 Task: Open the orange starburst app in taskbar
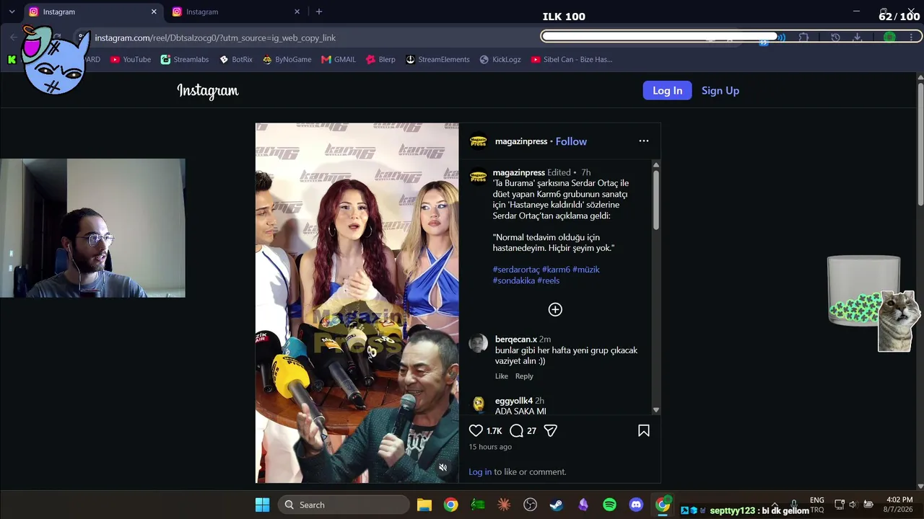click(504, 505)
